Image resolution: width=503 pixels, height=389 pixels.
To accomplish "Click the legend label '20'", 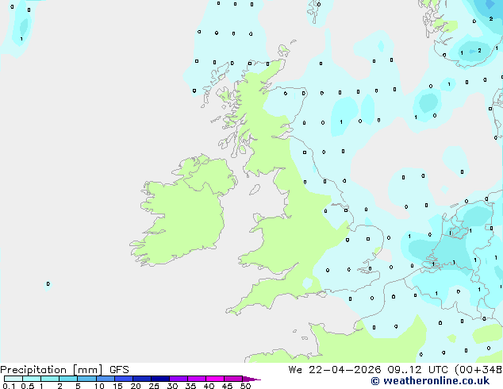I will [136, 386].
